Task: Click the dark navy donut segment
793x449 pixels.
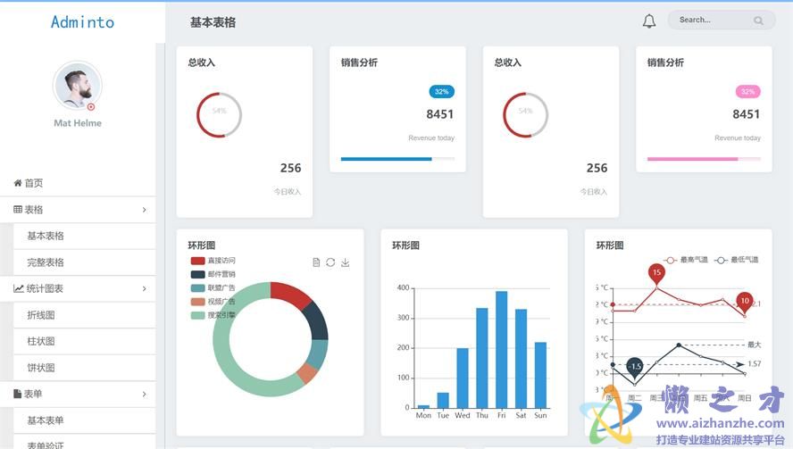Action: click(317, 321)
